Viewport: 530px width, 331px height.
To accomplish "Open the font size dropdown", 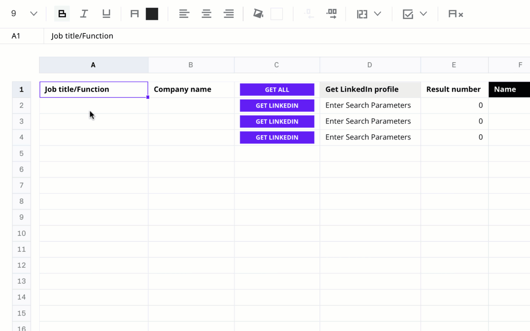I will point(34,14).
